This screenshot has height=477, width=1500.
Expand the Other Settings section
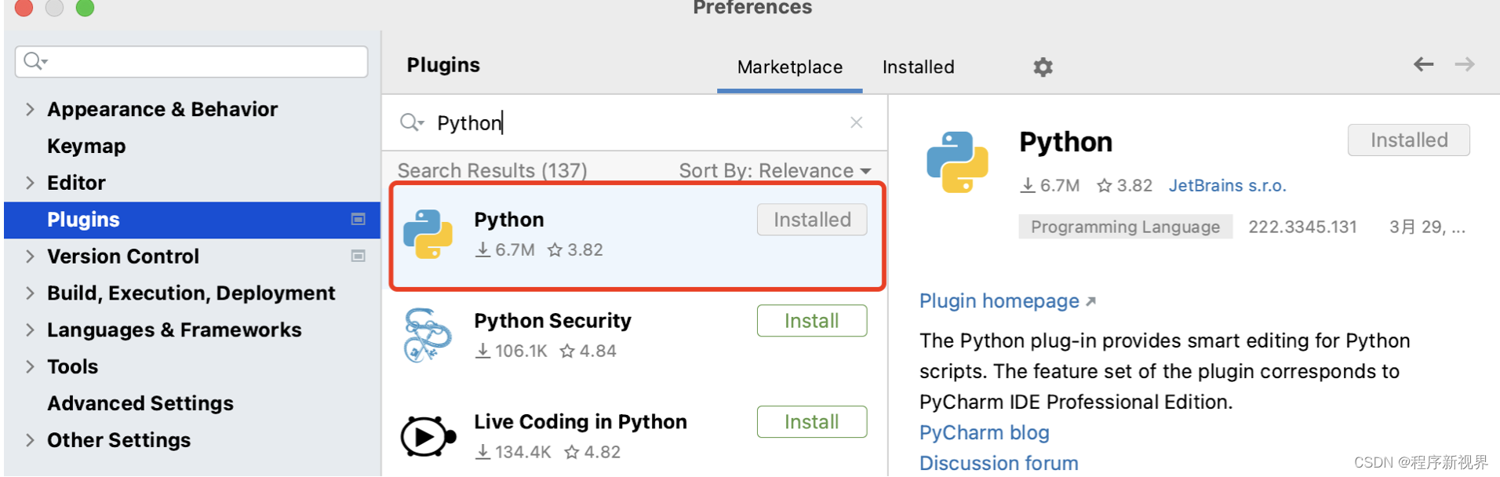click(30, 440)
